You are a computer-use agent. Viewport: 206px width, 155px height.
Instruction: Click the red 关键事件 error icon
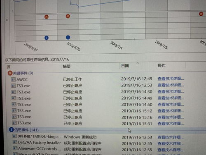click(x=10, y=73)
